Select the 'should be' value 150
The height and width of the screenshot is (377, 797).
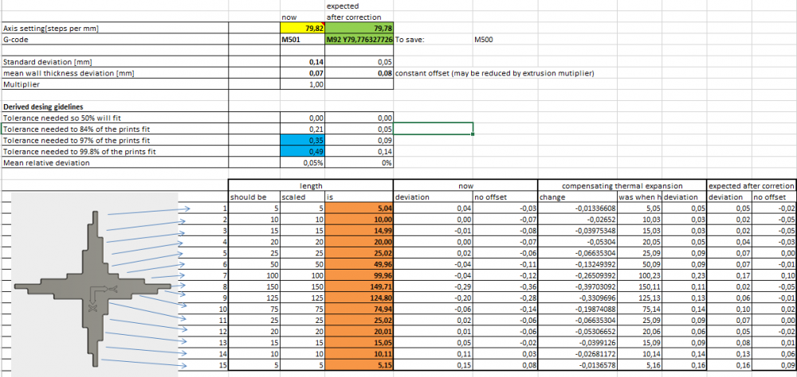pos(254,286)
